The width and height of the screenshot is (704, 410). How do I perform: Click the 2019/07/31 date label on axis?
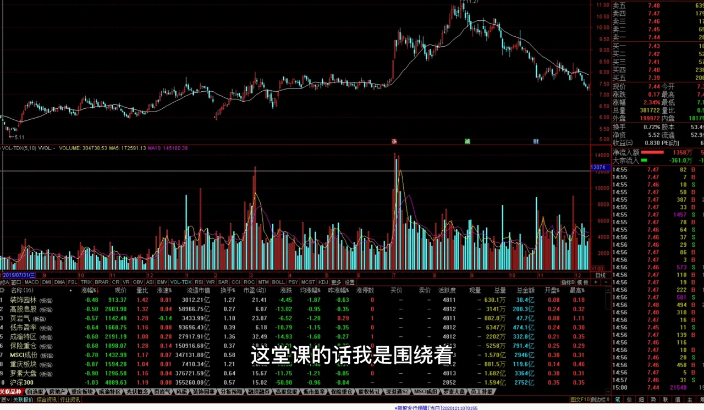tap(19, 275)
